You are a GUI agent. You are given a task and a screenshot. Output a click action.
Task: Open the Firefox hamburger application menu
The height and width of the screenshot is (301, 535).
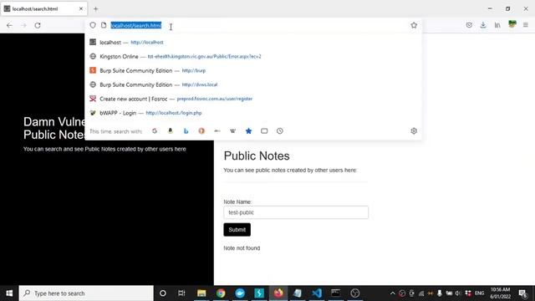click(526, 25)
